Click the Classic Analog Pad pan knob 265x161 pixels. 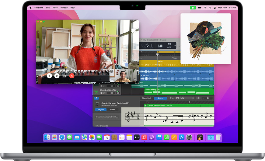pos(118,93)
